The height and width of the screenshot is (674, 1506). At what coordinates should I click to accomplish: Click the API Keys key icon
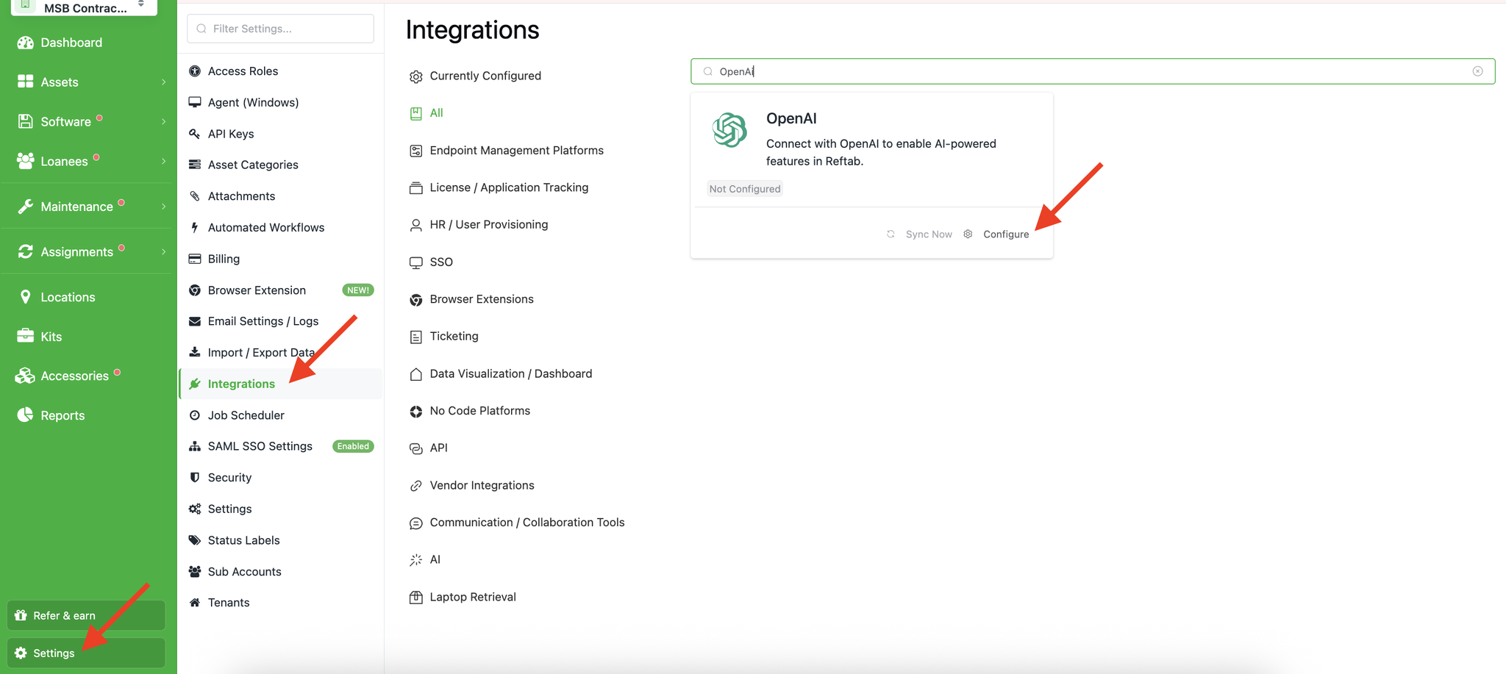195,134
